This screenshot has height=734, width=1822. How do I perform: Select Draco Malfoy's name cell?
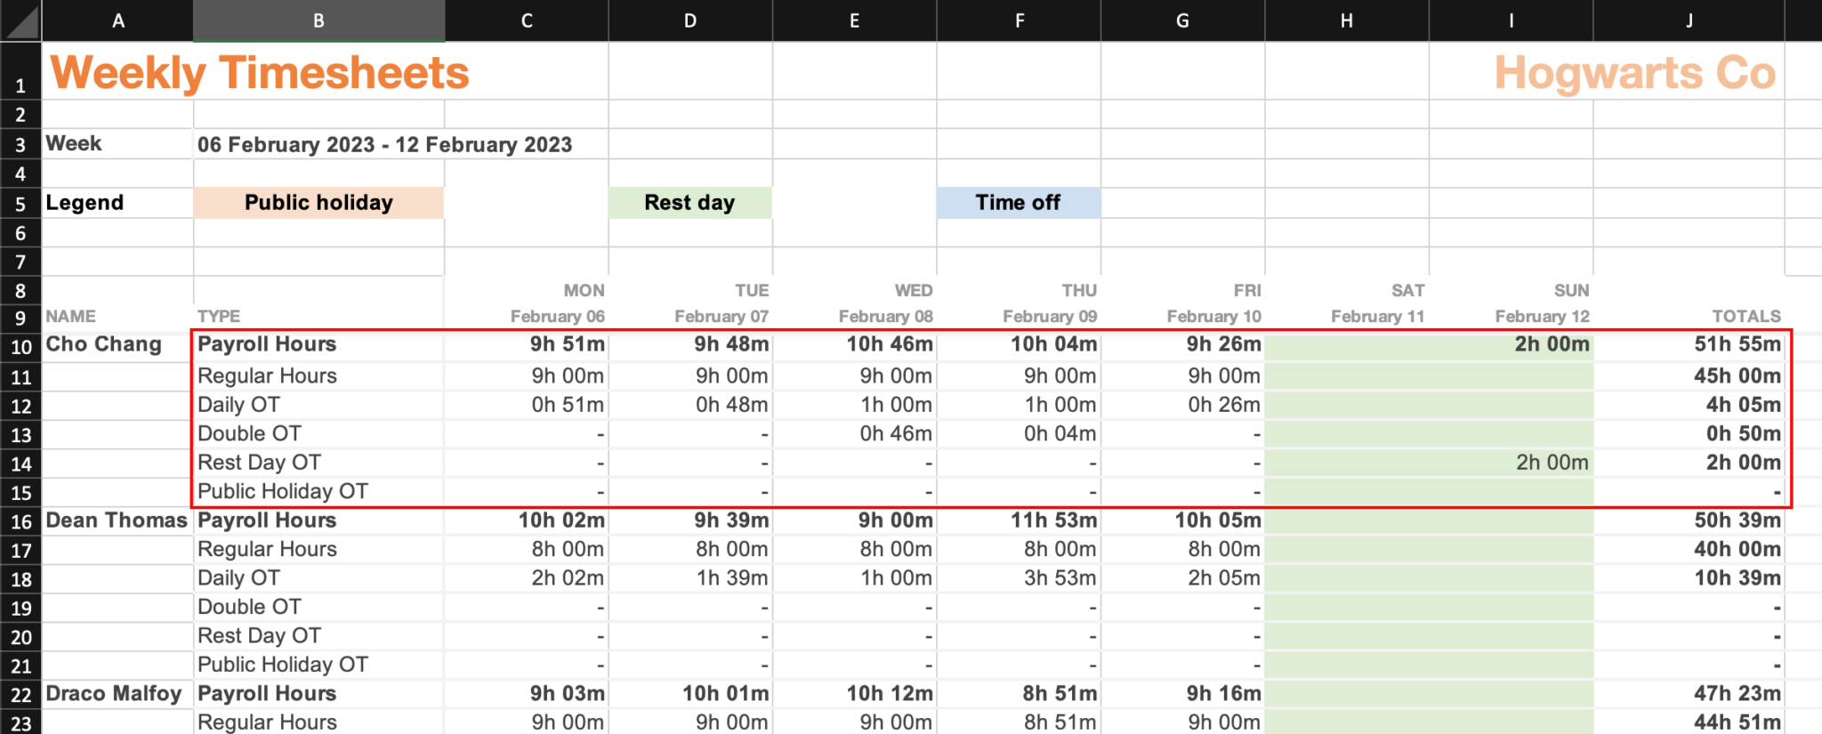(114, 694)
